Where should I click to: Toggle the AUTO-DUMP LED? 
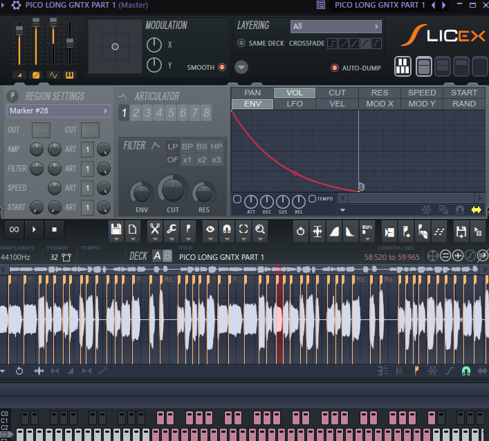pyautogui.click(x=334, y=68)
